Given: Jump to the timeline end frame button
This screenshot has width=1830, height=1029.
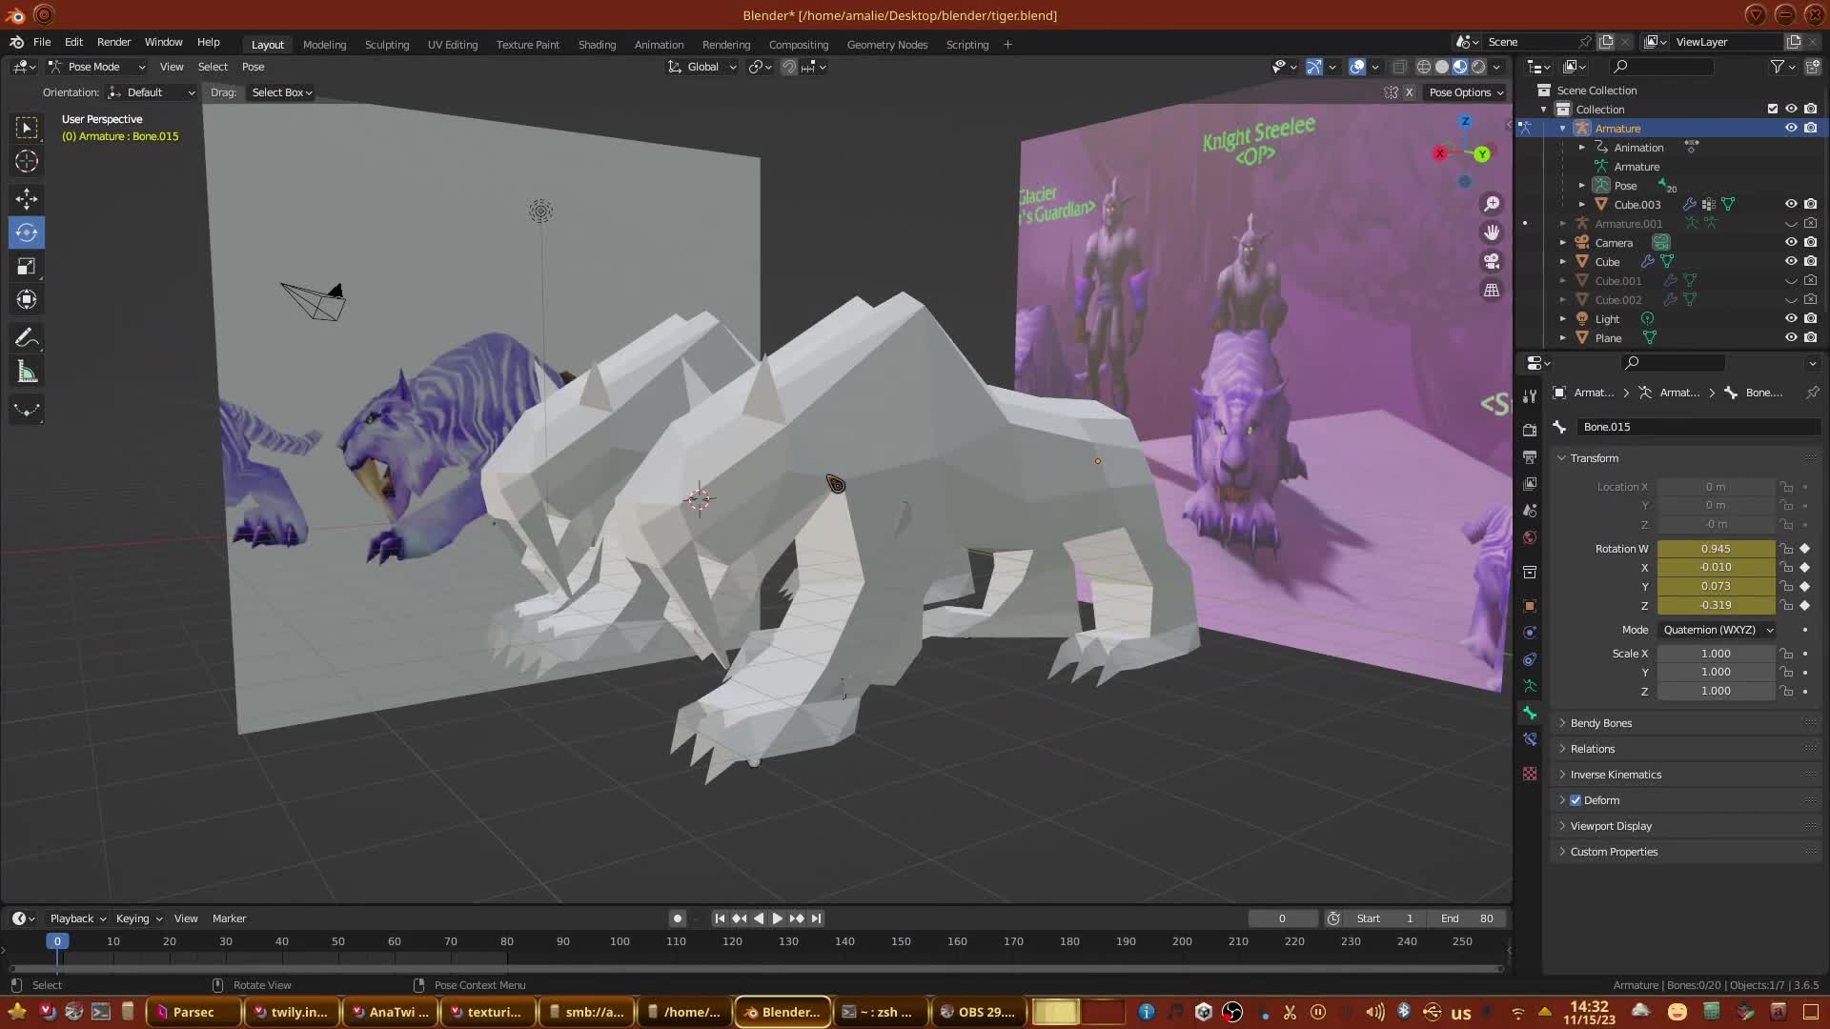Looking at the screenshot, I should tap(816, 918).
